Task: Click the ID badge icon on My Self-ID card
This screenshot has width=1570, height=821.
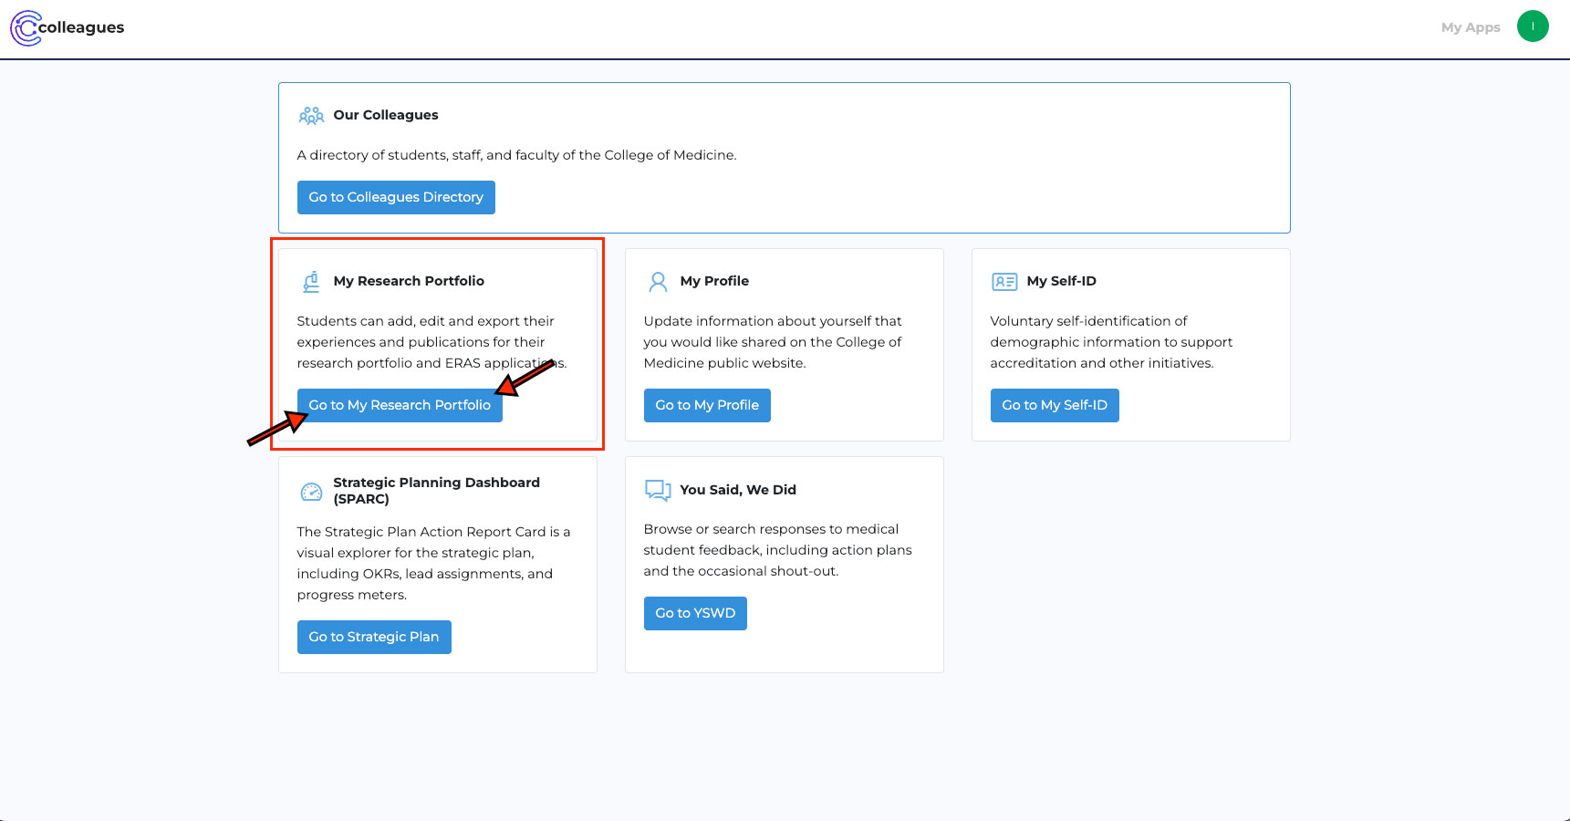Action: pos(1003,281)
